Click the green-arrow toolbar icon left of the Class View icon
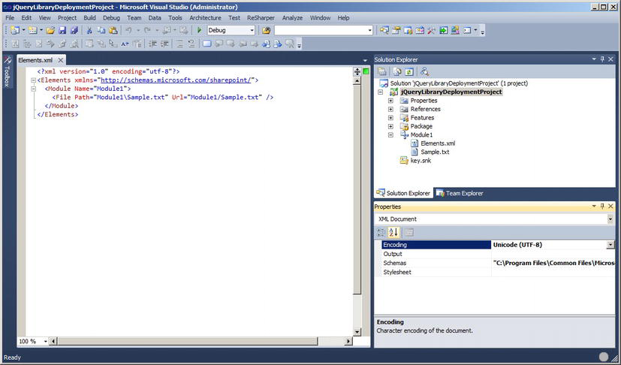 pyautogui.click(x=443, y=30)
